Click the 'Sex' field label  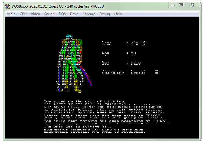[x=105, y=63]
